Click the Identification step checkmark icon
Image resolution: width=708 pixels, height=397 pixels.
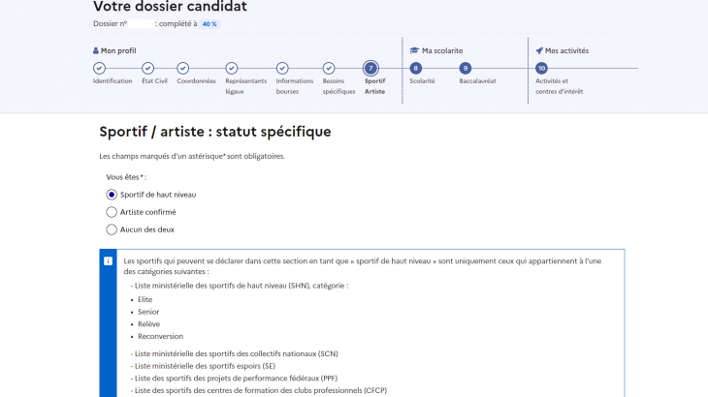pos(99,68)
